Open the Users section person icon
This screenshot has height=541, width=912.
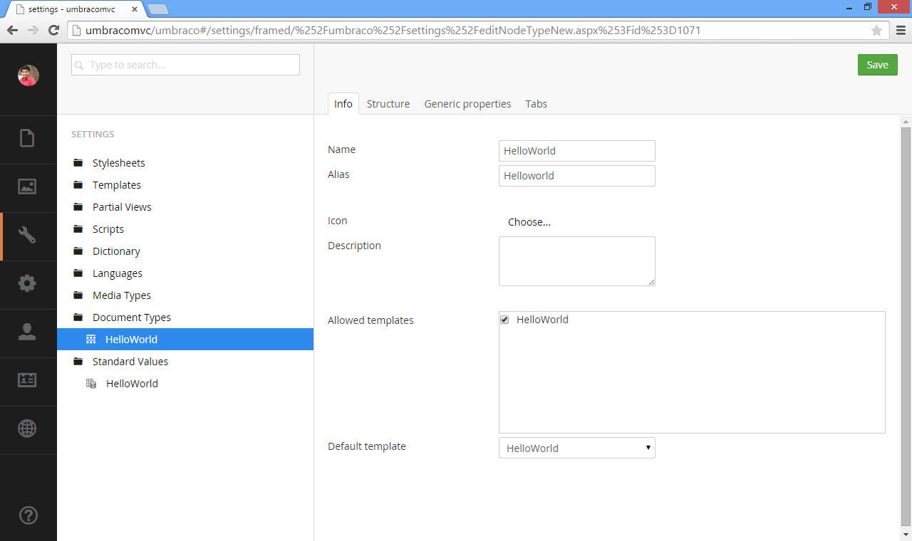pos(28,332)
